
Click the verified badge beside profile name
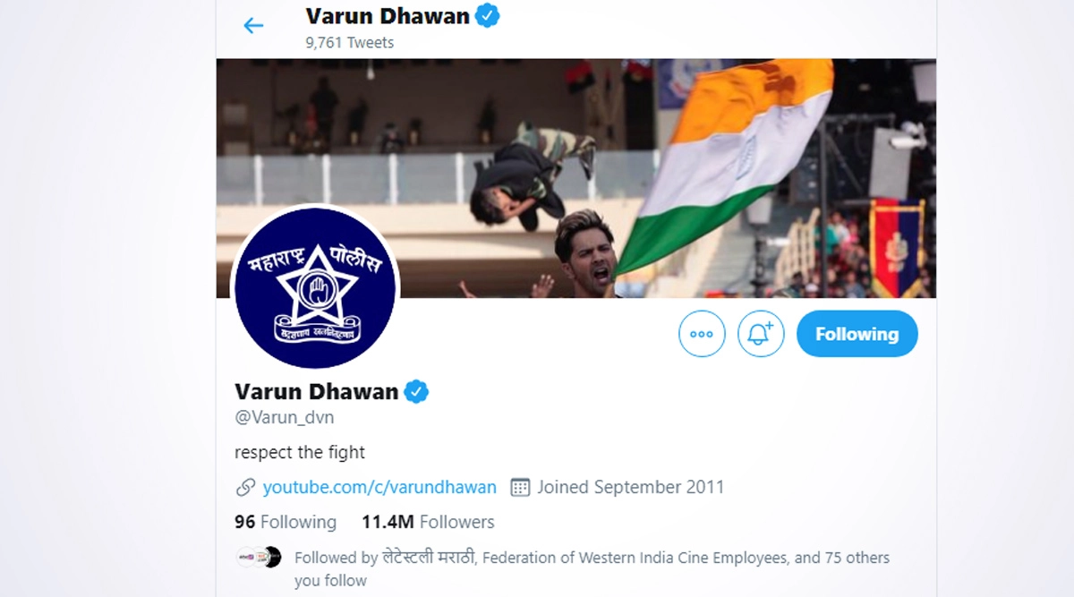tap(416, 391)
